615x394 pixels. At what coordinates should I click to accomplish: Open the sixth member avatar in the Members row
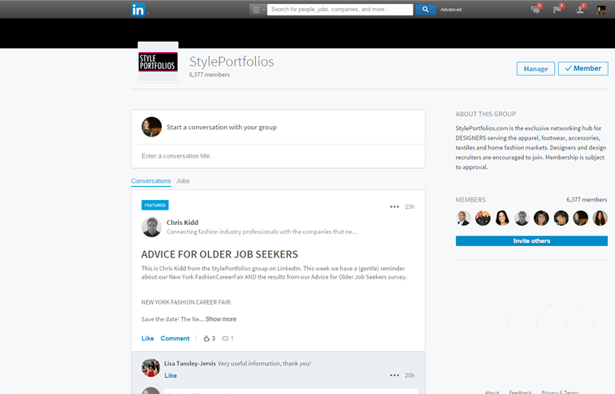click(x=561, y=219)
